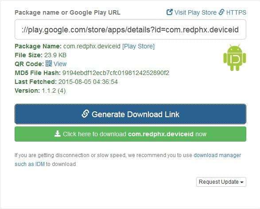This screenshot has width=260, height=209.
Task: Open the download manager link text
Action: tap(217, 155)
